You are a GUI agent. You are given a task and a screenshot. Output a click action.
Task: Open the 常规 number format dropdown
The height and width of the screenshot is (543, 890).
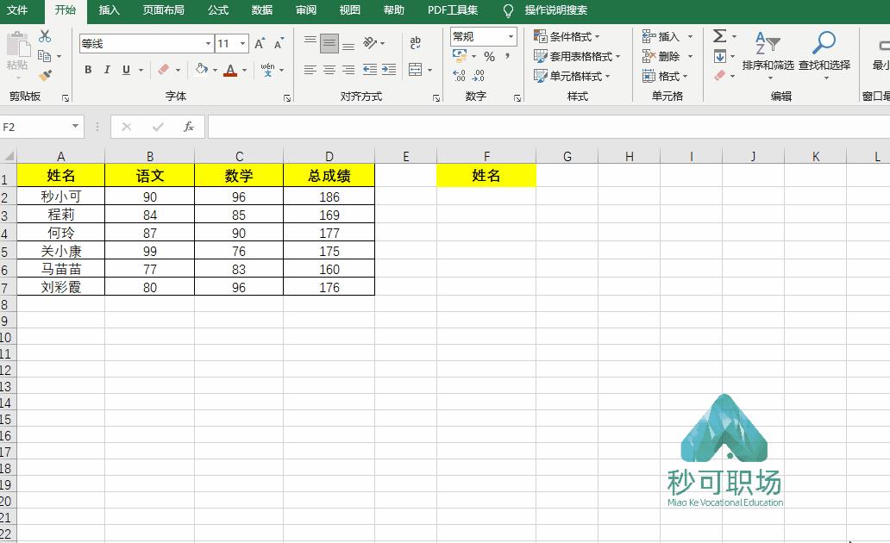point(512,36)
